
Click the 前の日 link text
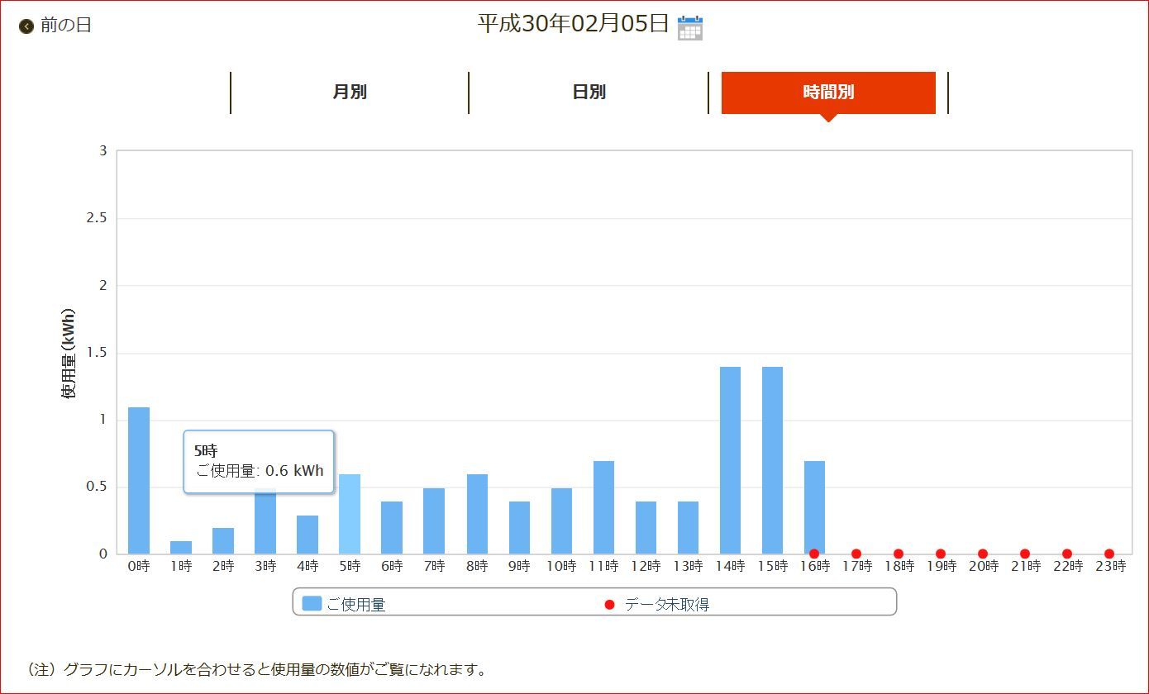(x=66, y=26)
